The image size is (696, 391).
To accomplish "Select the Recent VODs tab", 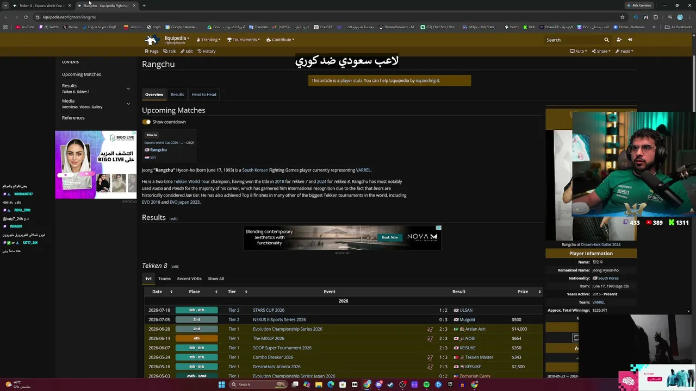I will tap(189, 279).
